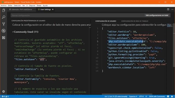Click the Configuración predeterminada de usuario heading

(28, 21)
